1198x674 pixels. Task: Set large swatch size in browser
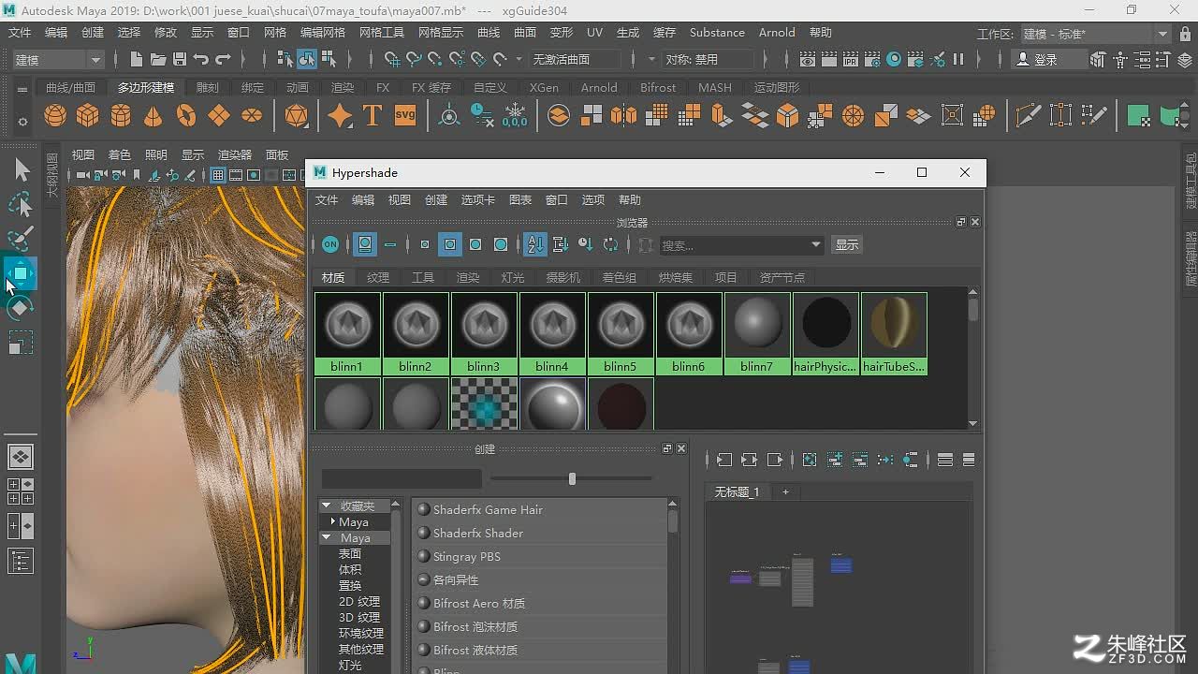pyautogui.click(x=475, y=244)
